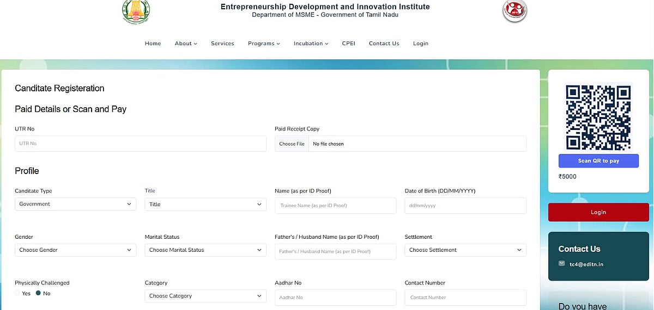The height and width of the screenshot is (310, 654).
Task: Open the Choose Gender dropdown
Action: click(x=75, y=250)
